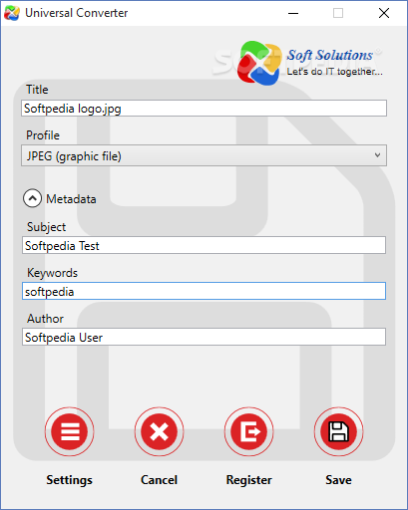Focus the Subject text field
408x510 pixels.
point(204,245)
